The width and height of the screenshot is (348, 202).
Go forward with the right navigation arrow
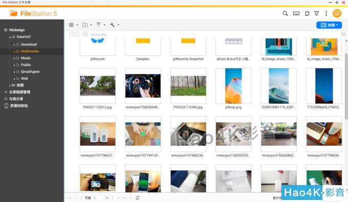click(77, 34)
